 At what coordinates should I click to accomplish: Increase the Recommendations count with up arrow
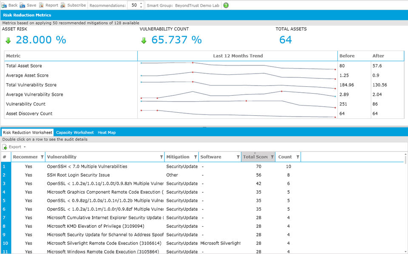click(x=141, y=4)
